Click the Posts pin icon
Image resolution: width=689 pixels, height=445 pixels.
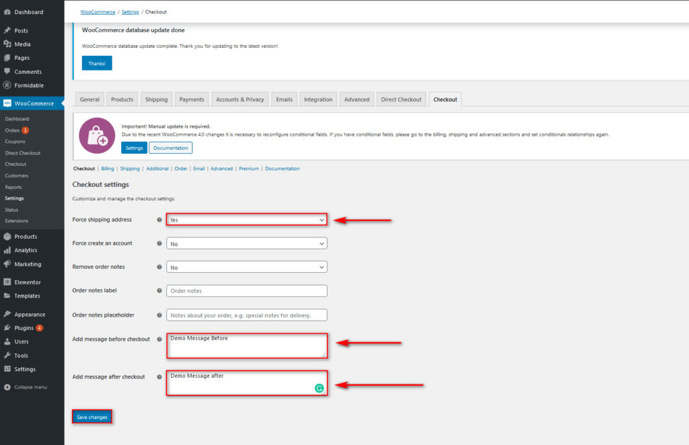pos(7,30)
